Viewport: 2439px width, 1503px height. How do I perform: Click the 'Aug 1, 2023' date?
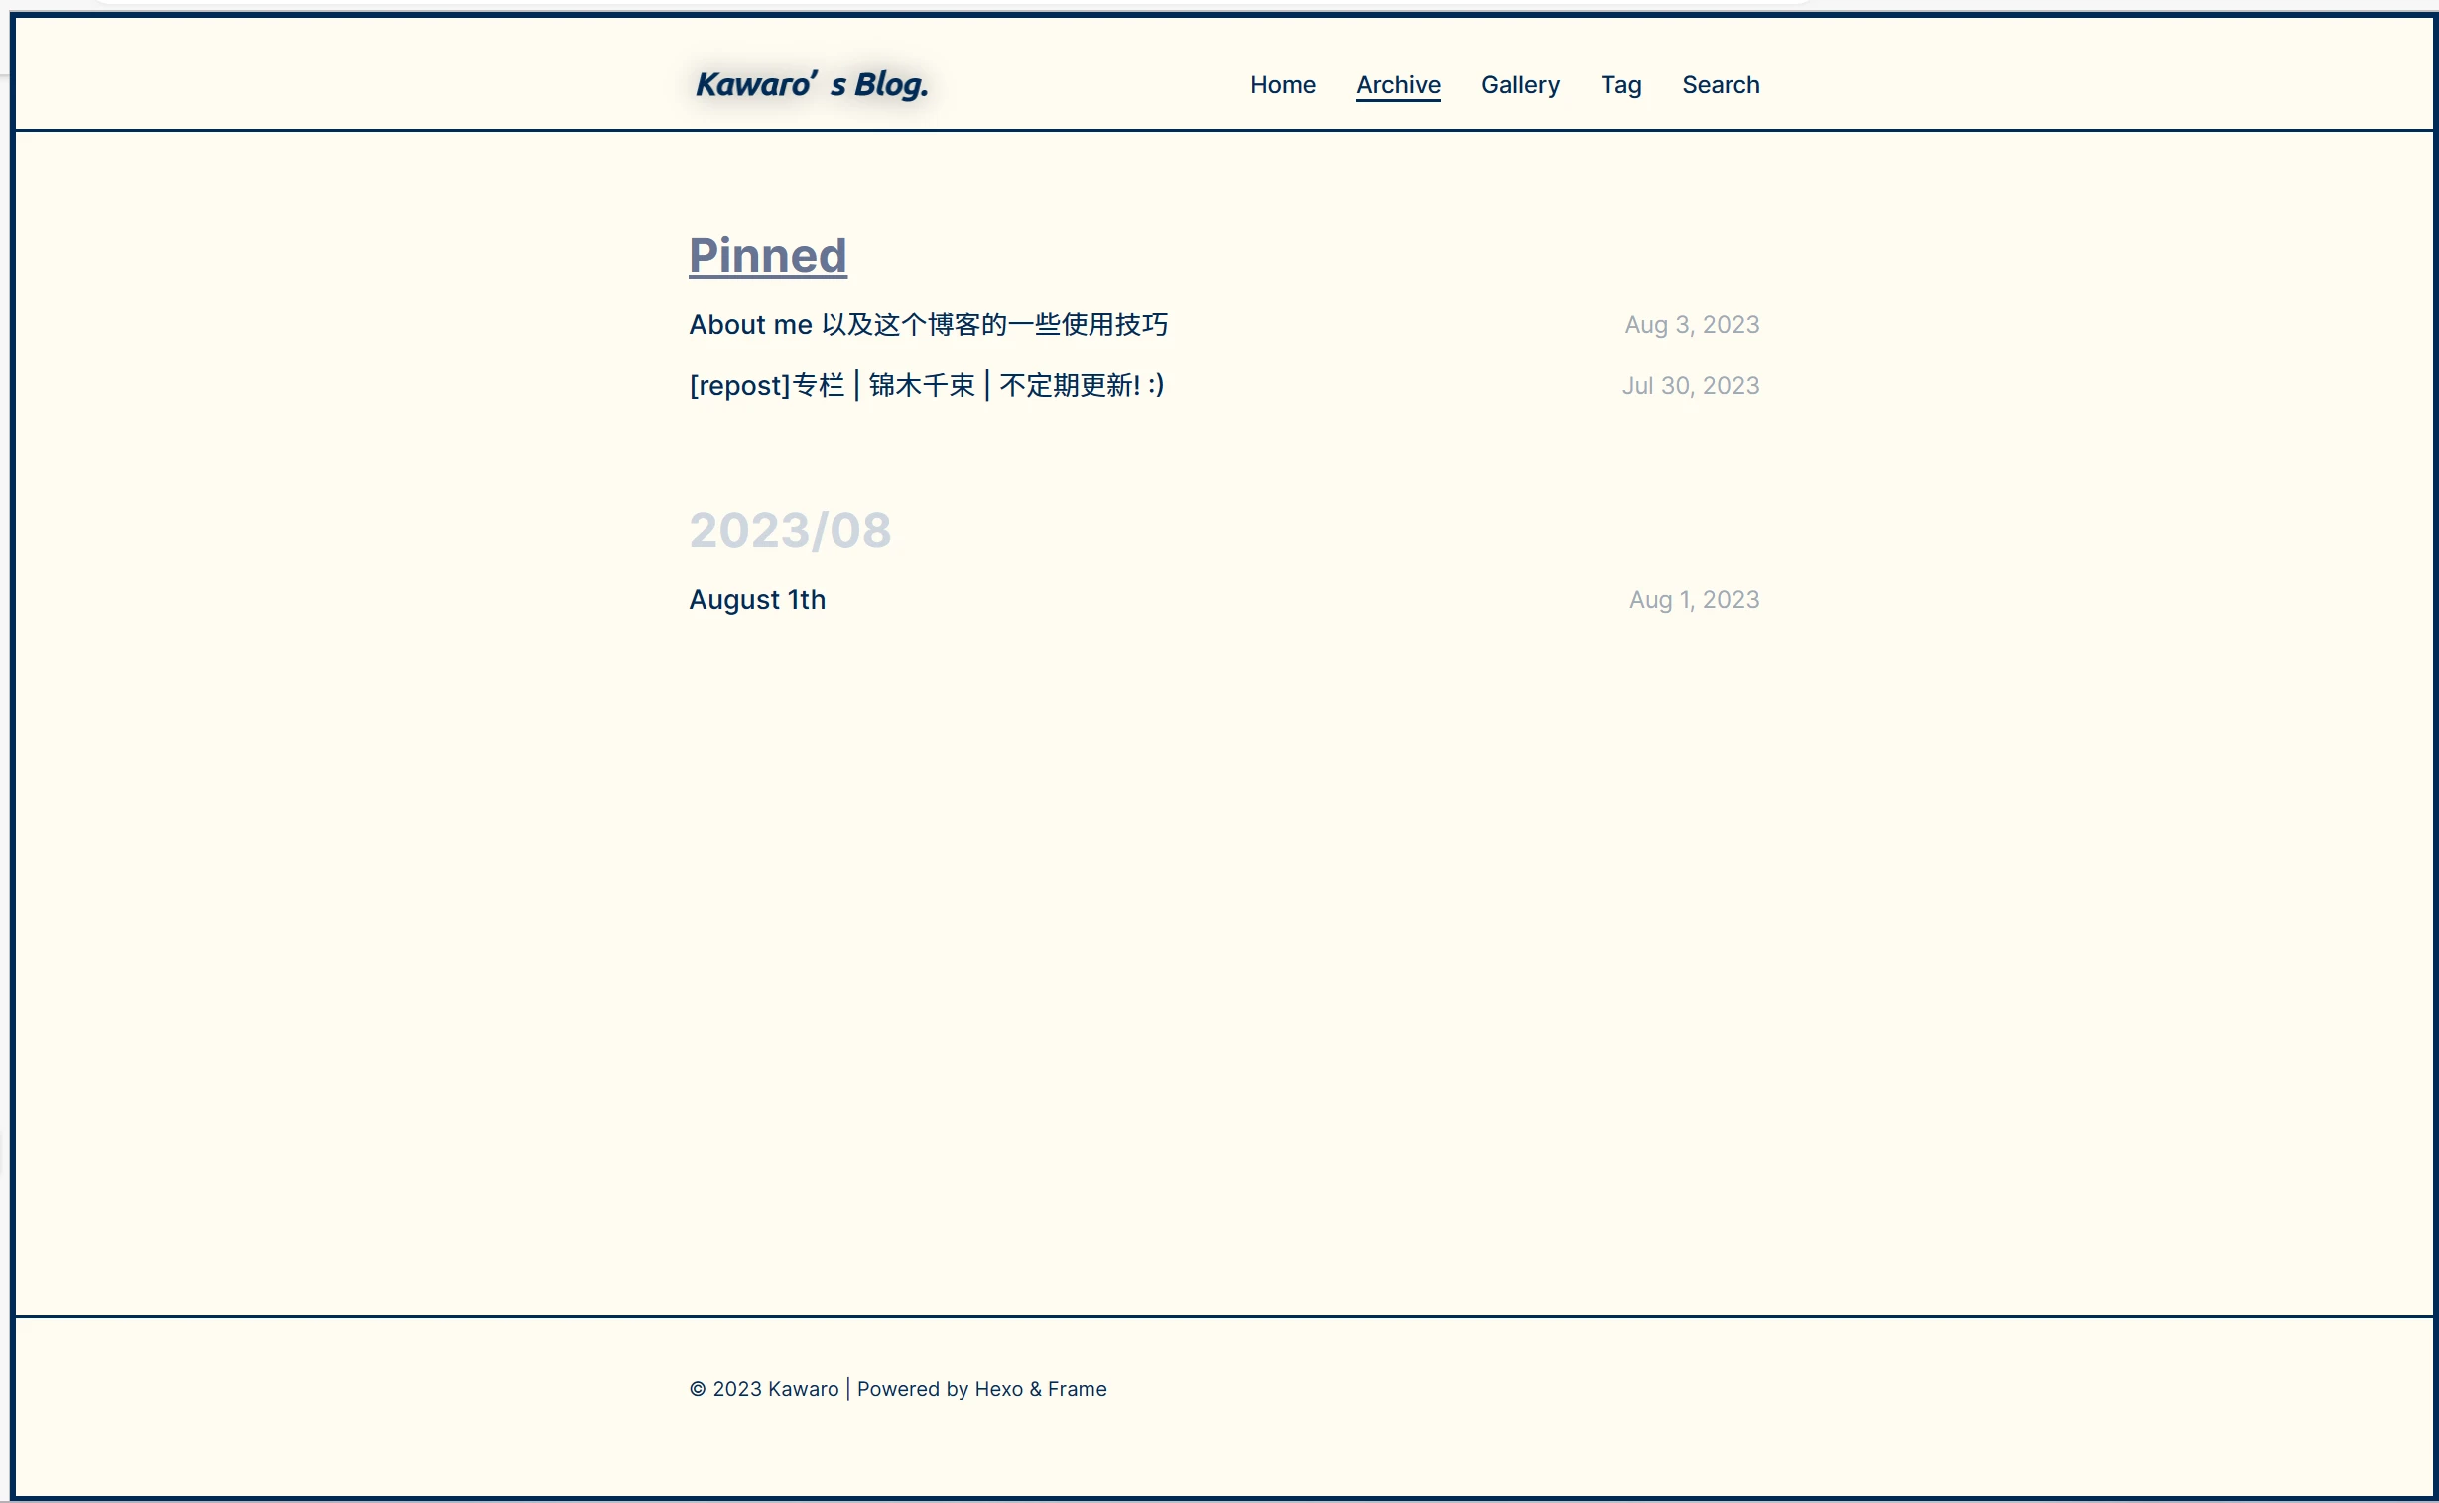(1693, 599)
